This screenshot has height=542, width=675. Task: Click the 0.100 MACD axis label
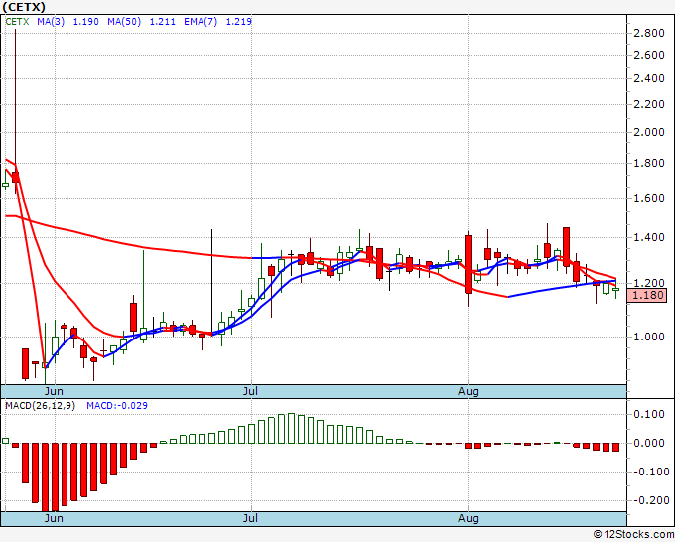tap(649, 415)
